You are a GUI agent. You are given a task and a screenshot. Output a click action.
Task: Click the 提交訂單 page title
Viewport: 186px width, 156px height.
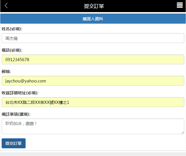[94, 6]
